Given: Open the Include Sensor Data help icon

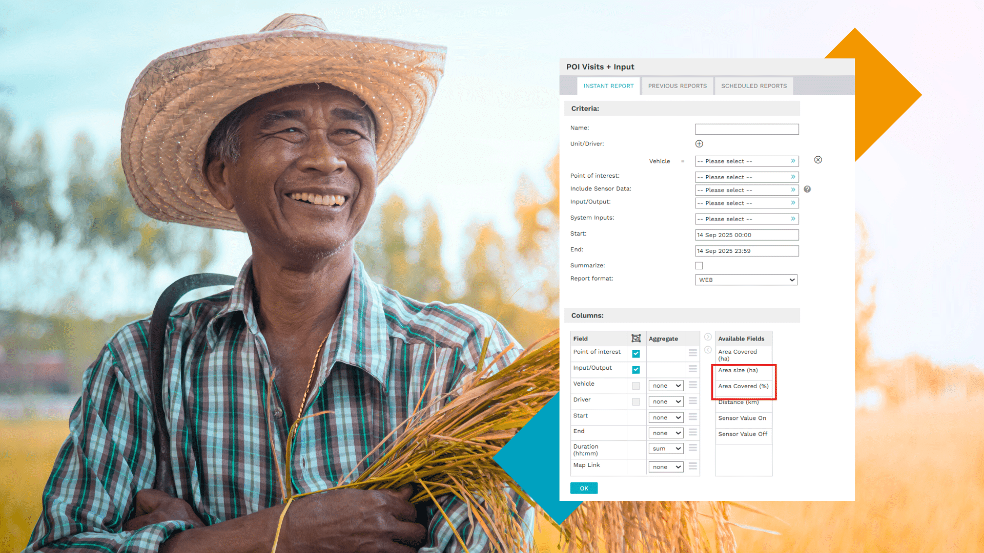Looking at the screenshot, I should tap(807, 189).
